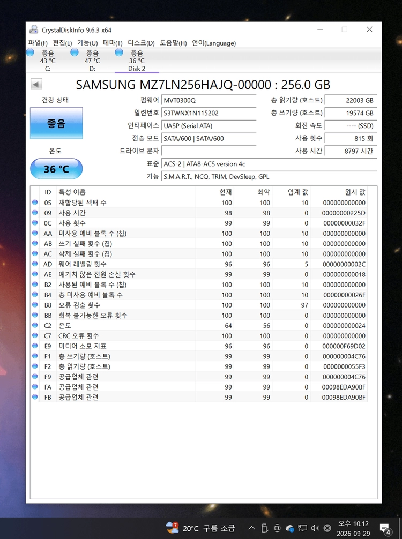Click status dot for 웨어 레벨링 횟수
The width and height of the screenshot is (402, 539).
(x=35, y=264)
